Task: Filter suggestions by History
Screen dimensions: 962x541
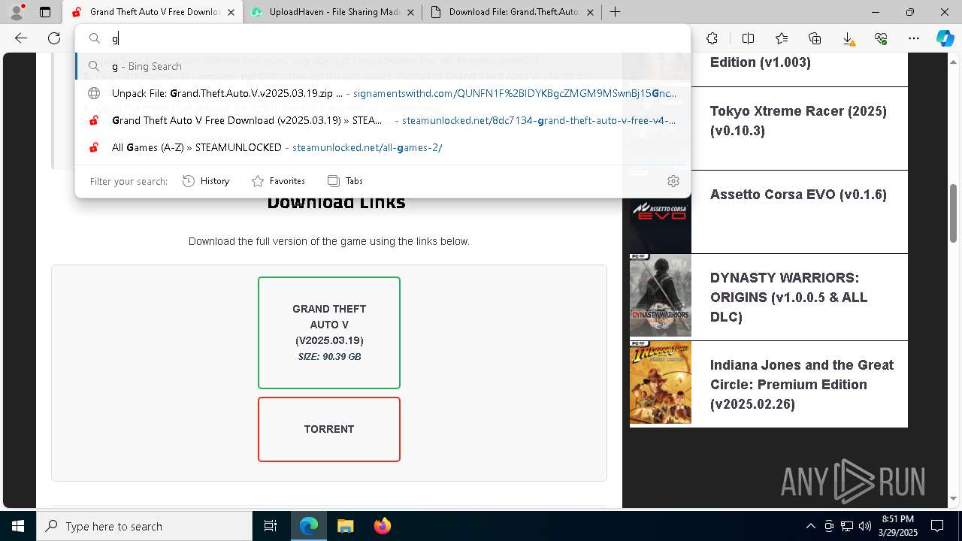Action: pyautogui.click(x=206, y=181)
